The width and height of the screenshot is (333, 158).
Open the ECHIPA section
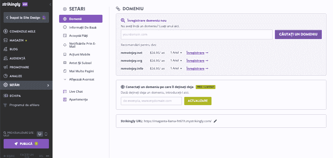(x=15, y=96)
